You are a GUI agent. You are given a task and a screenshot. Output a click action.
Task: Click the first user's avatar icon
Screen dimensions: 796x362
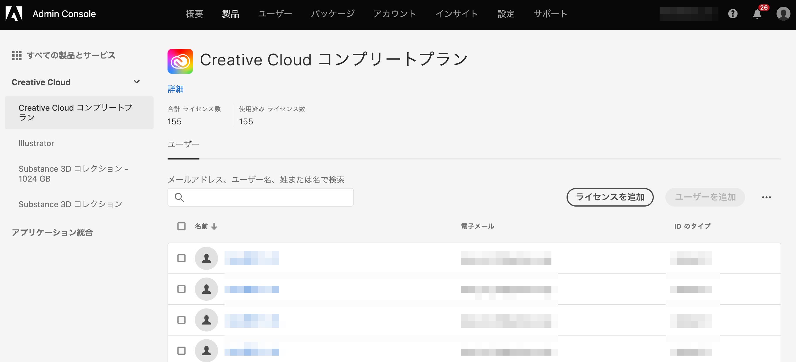pyautogui.click(x=206, y=258)
